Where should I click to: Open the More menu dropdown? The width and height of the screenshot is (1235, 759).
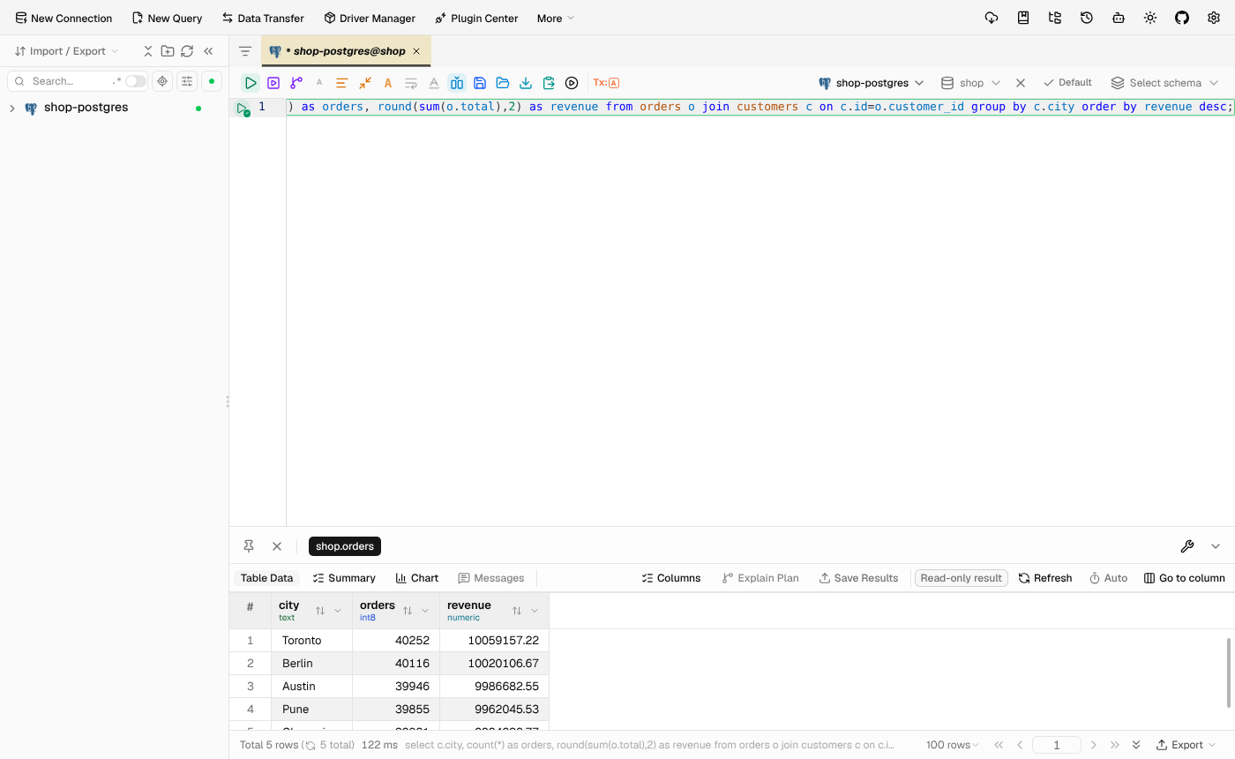tap(556, 18)
